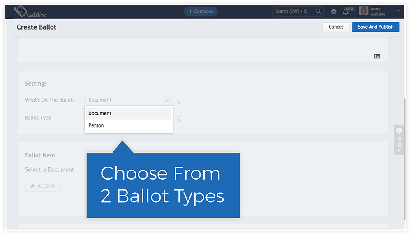Click the page vertical scrollbar
Image resolution: width=411 pixels, height=235 pixels.
(x=405, y=159)
